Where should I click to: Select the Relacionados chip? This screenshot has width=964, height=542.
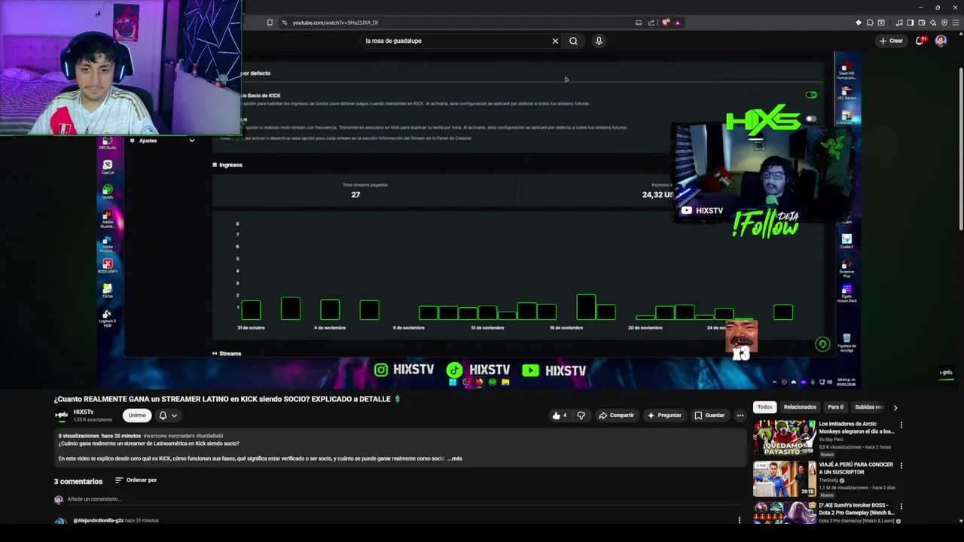pos(800,407)
